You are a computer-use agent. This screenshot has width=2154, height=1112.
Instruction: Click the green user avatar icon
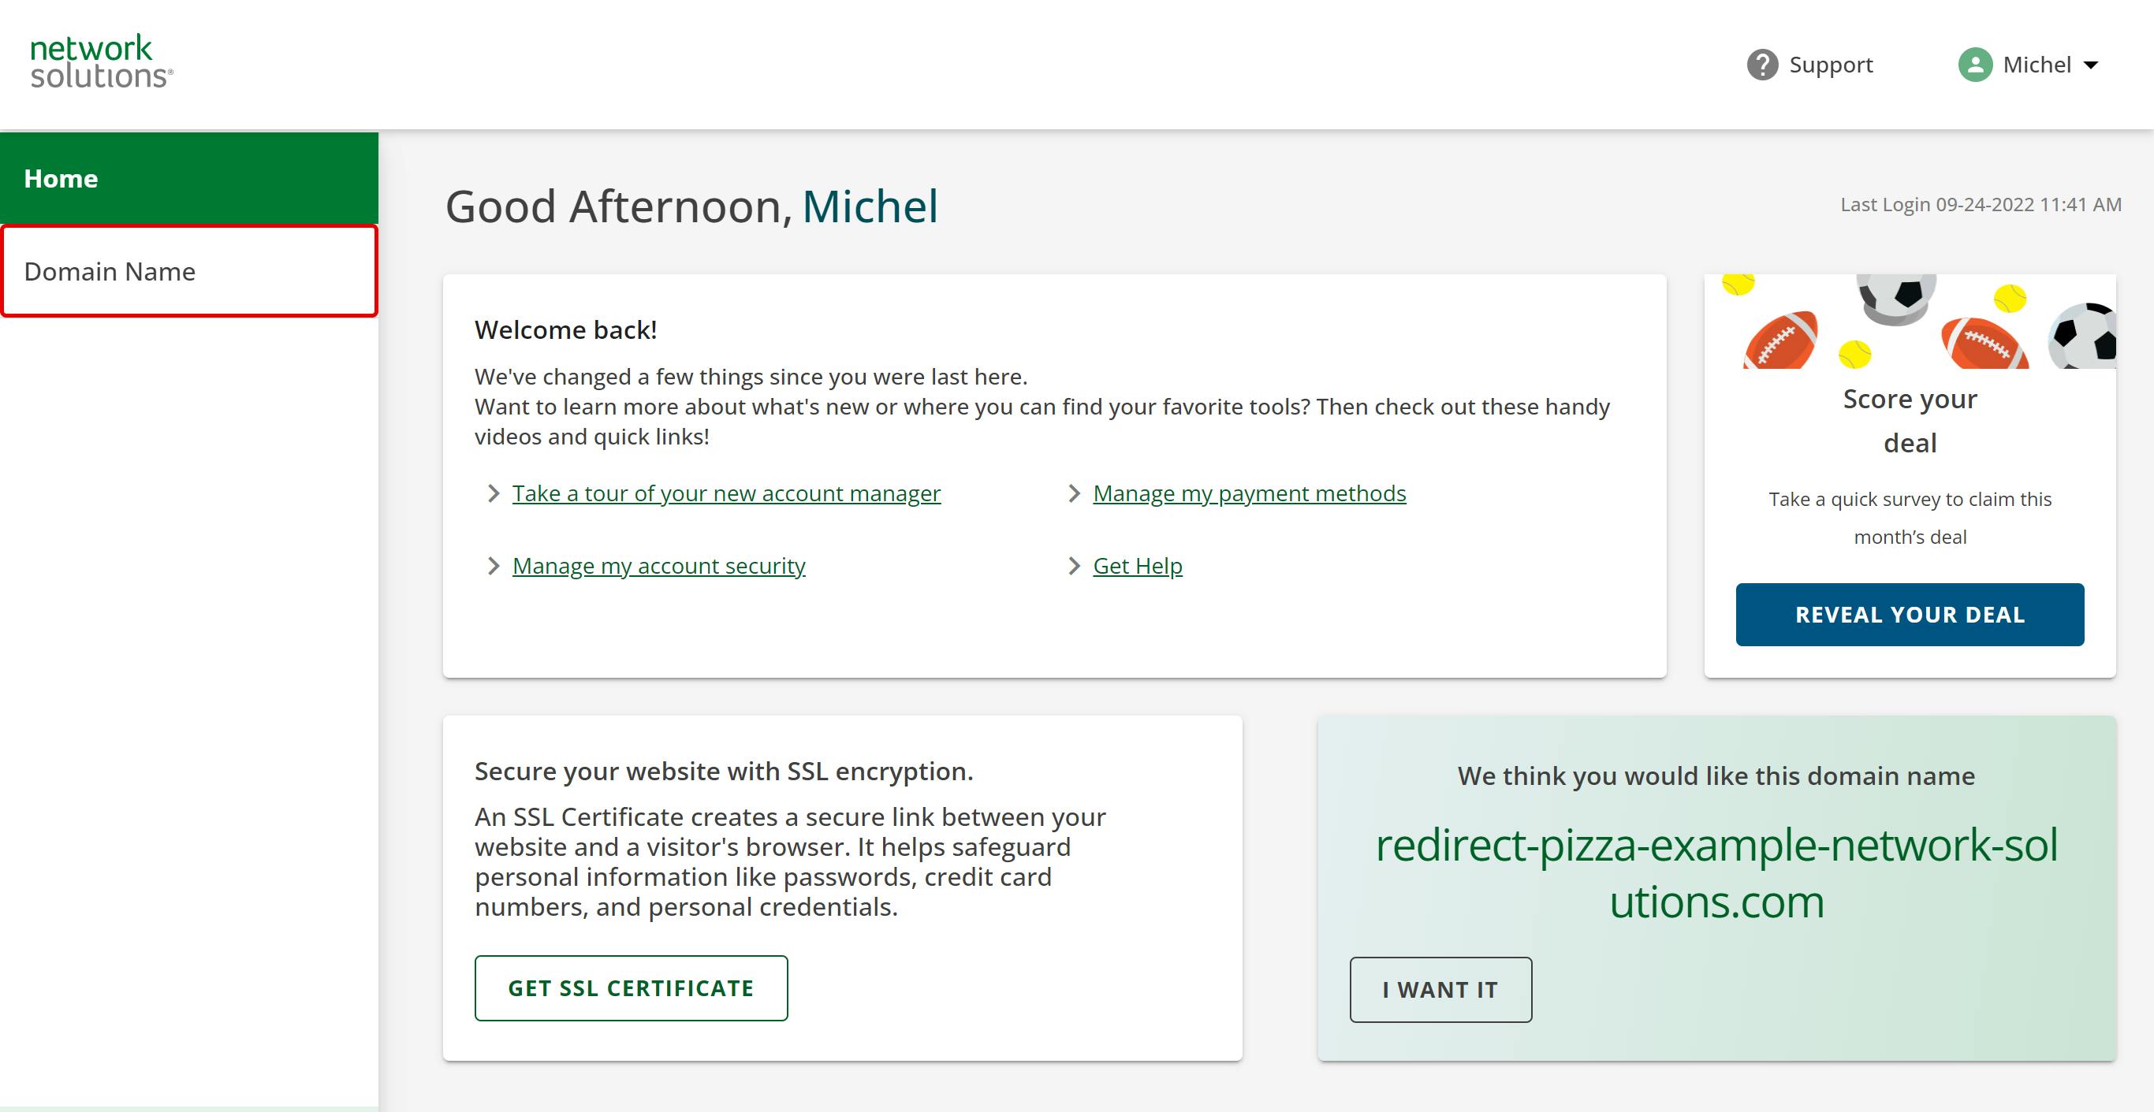[x=1975, y=65]
